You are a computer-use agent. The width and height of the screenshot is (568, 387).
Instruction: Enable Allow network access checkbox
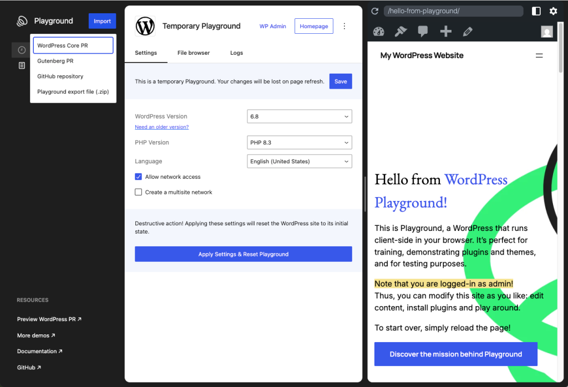(138, 177)
